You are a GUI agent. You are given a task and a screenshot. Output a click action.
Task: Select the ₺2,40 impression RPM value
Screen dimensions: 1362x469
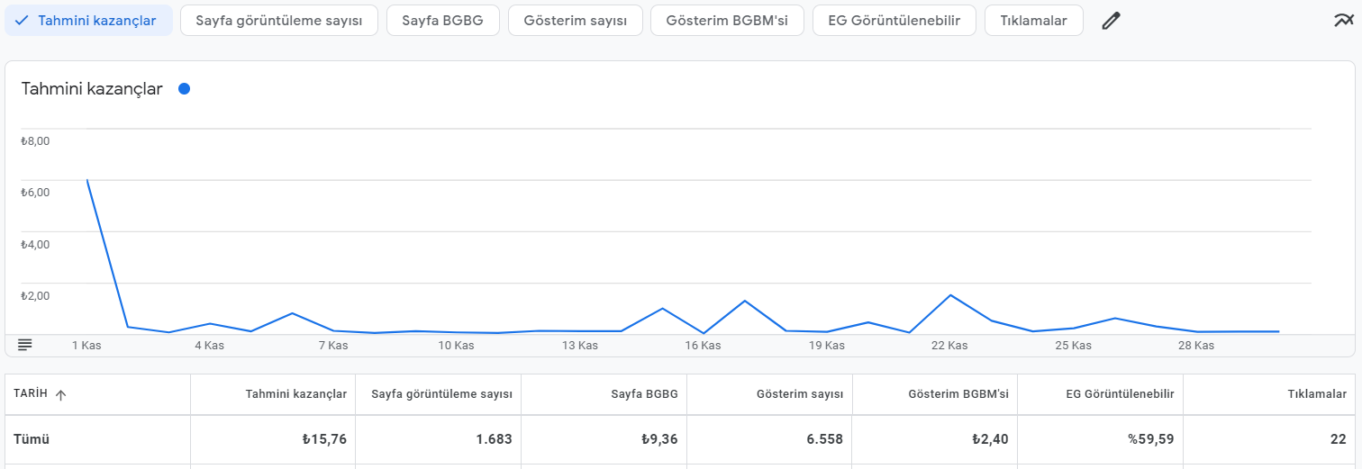point(991,439)
